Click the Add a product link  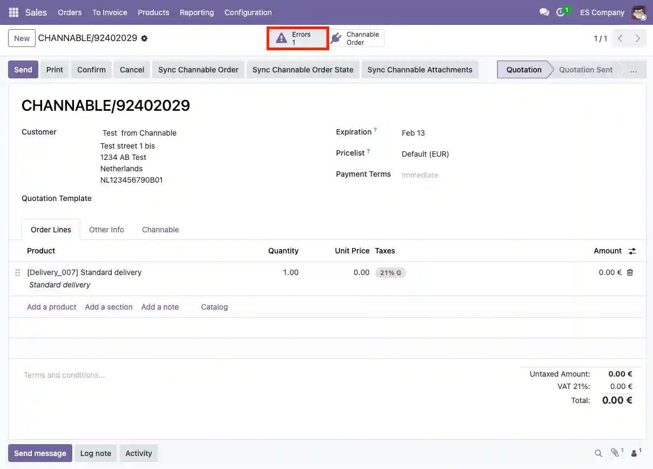coord(52,307)
